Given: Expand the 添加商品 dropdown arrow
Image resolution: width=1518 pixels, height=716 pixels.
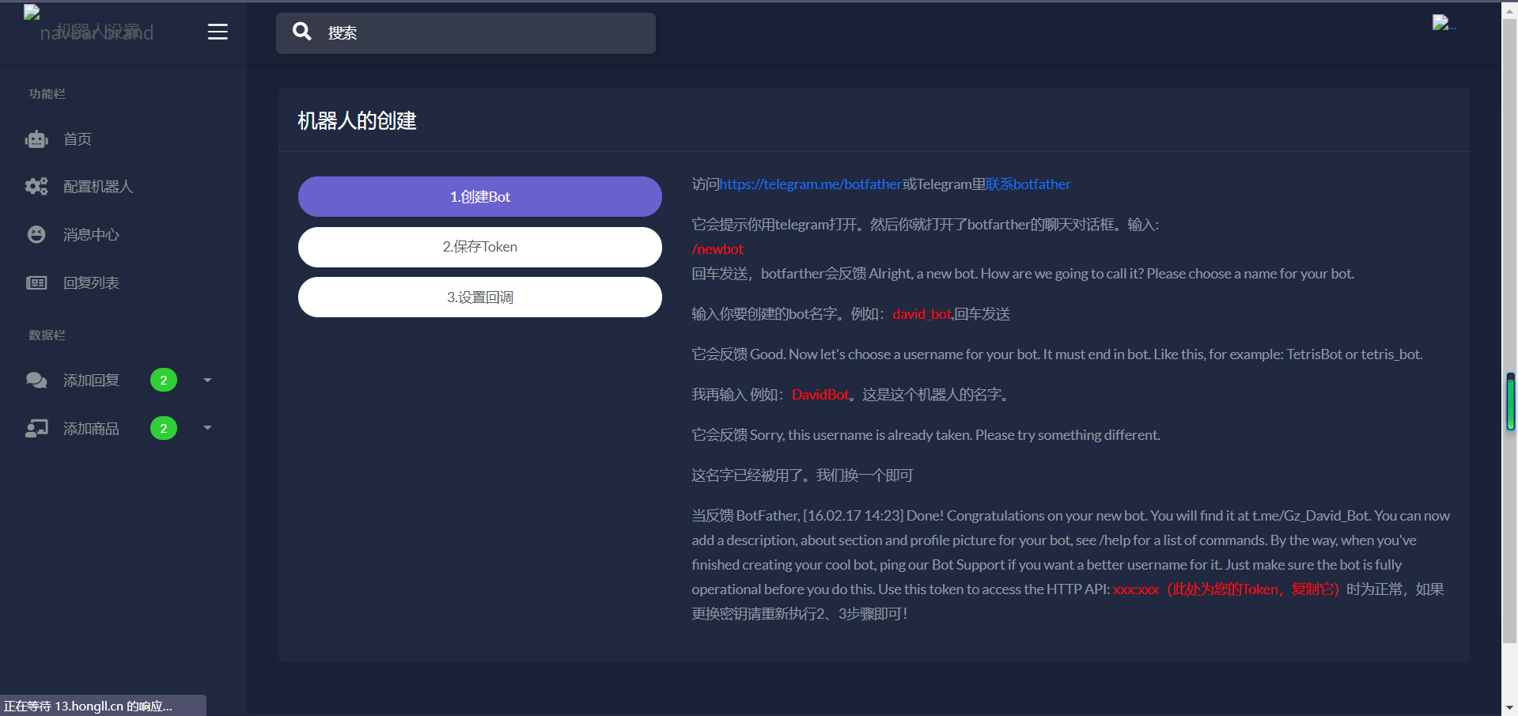Looking at the screenshot, I should 207,428.
